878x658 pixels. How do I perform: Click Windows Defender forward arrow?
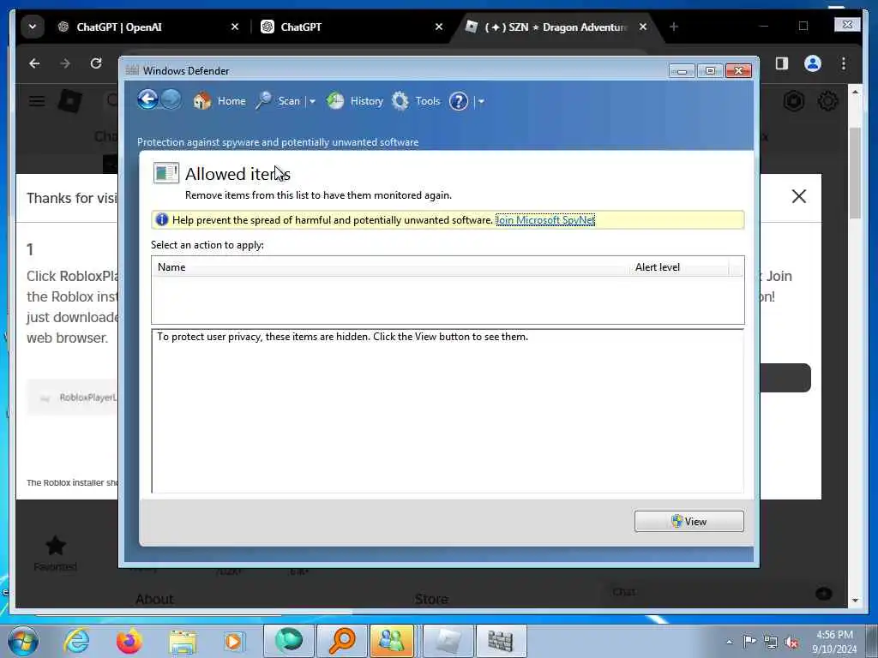point(171,100)
